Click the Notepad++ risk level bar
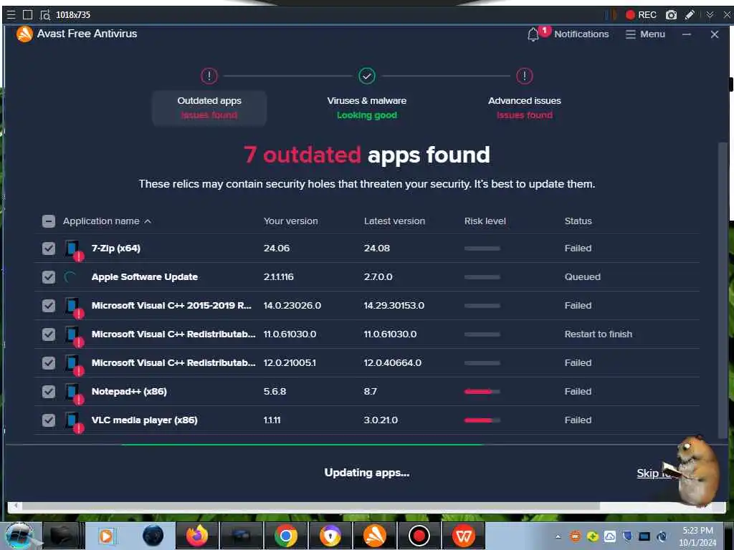The height and width of the screenshot is (550, 734). (x=482, y=392)
